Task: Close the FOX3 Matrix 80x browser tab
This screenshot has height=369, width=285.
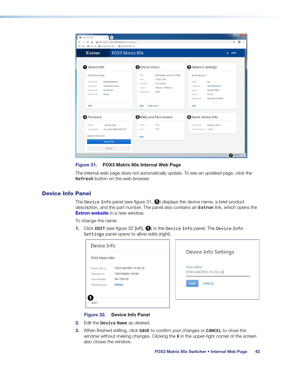Action: click(106, 38)
